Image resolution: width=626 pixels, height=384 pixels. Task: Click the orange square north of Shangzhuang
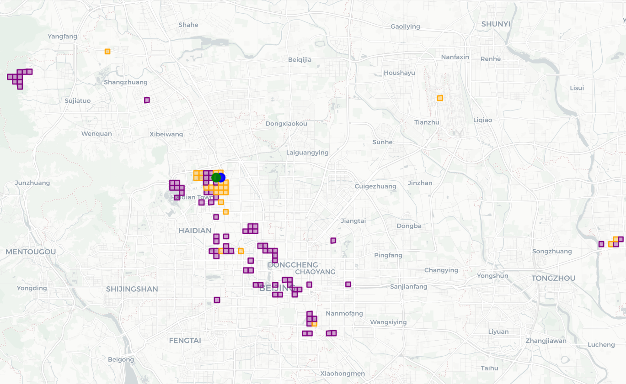(107, 52)
